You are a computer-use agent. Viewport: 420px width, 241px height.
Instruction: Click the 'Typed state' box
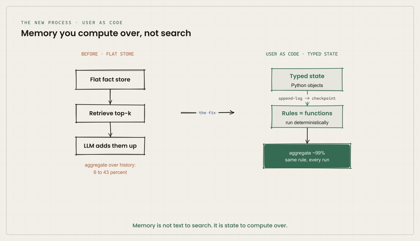tap(307, 80)
